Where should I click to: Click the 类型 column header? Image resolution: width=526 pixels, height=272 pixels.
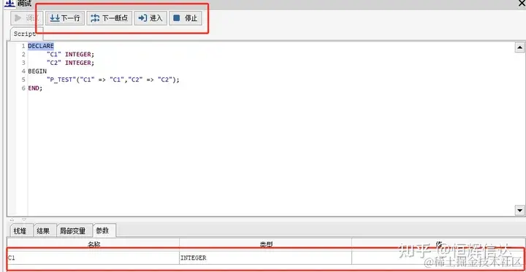tap(266, 244)
